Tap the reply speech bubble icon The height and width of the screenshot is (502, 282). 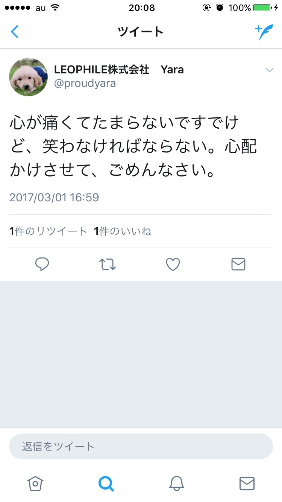(42, 265)
